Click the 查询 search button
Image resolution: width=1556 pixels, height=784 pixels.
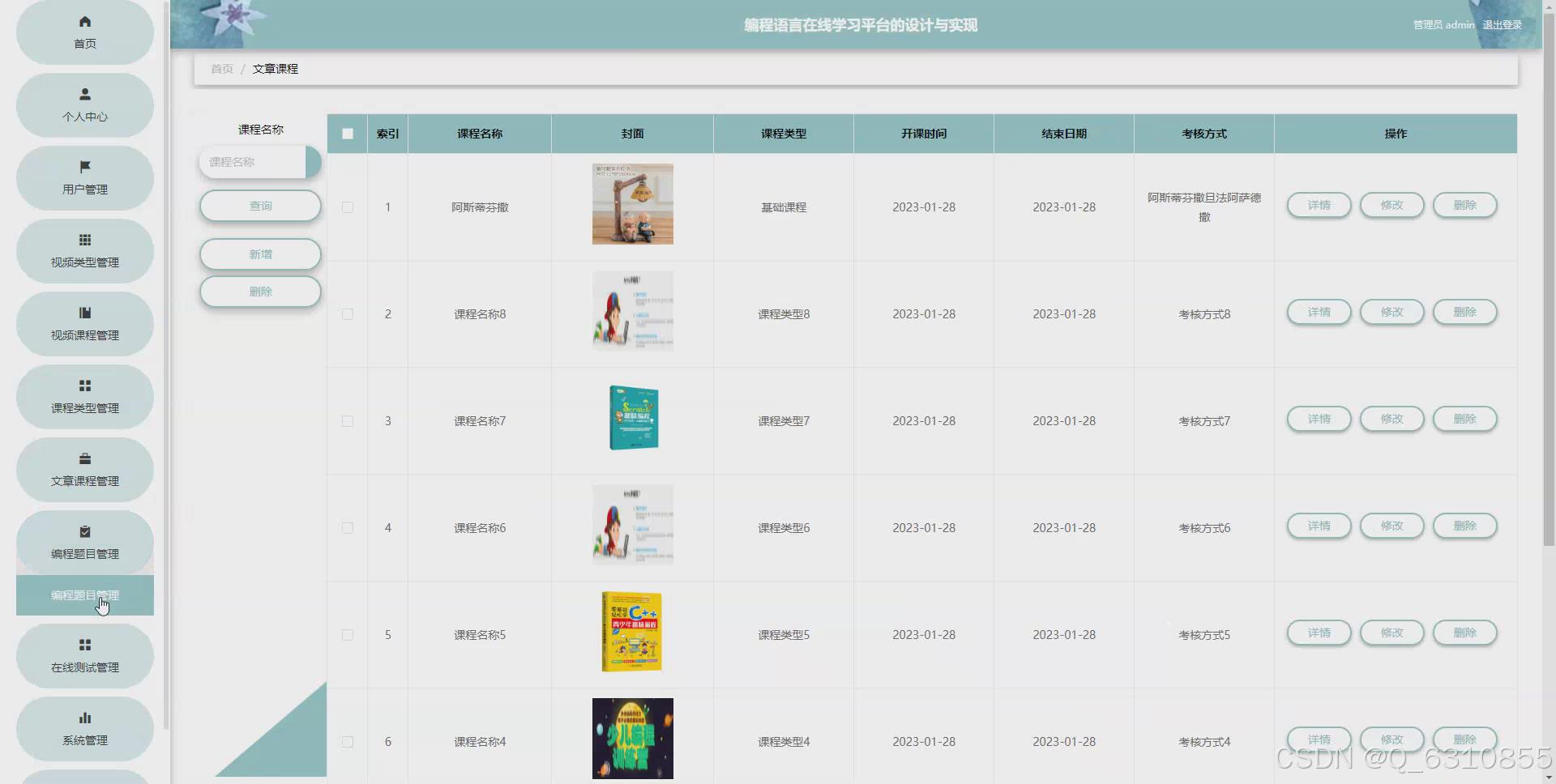pos(260,206)
